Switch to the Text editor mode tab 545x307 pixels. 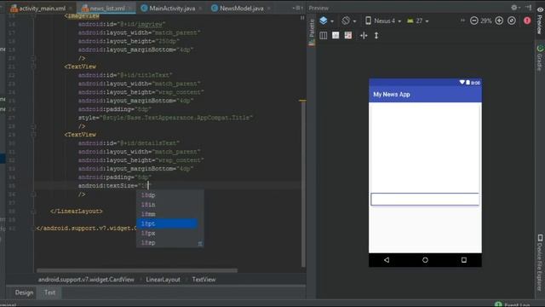[x=49, y=293]
